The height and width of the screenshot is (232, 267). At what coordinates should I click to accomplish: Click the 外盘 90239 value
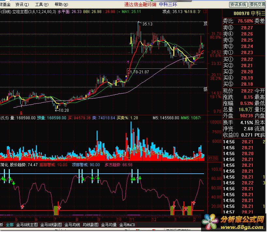point(246,116)
